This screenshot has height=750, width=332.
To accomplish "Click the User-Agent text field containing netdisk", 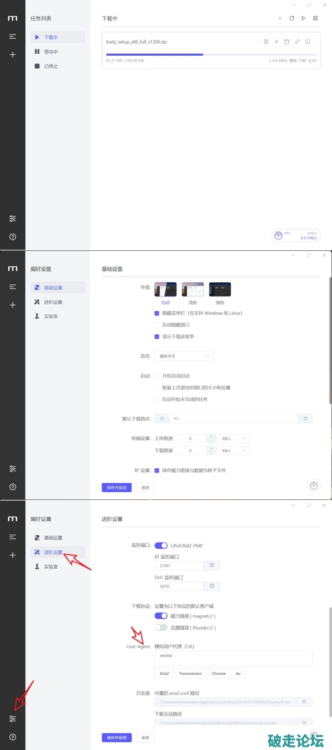I will point(233,659).
